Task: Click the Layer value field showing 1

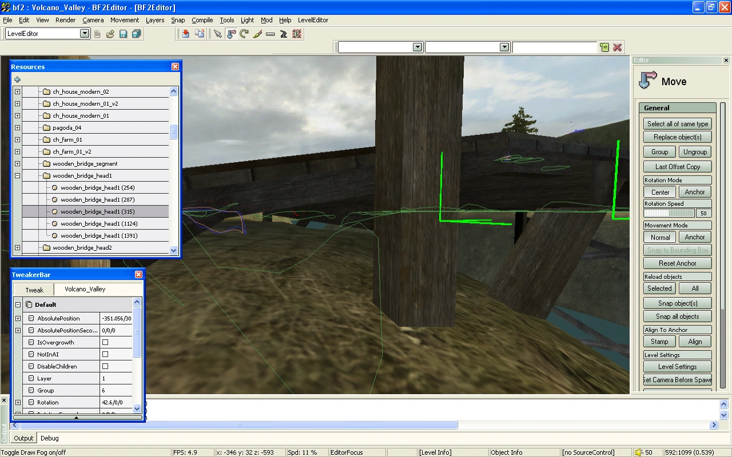Action: [x=116, y=378]
